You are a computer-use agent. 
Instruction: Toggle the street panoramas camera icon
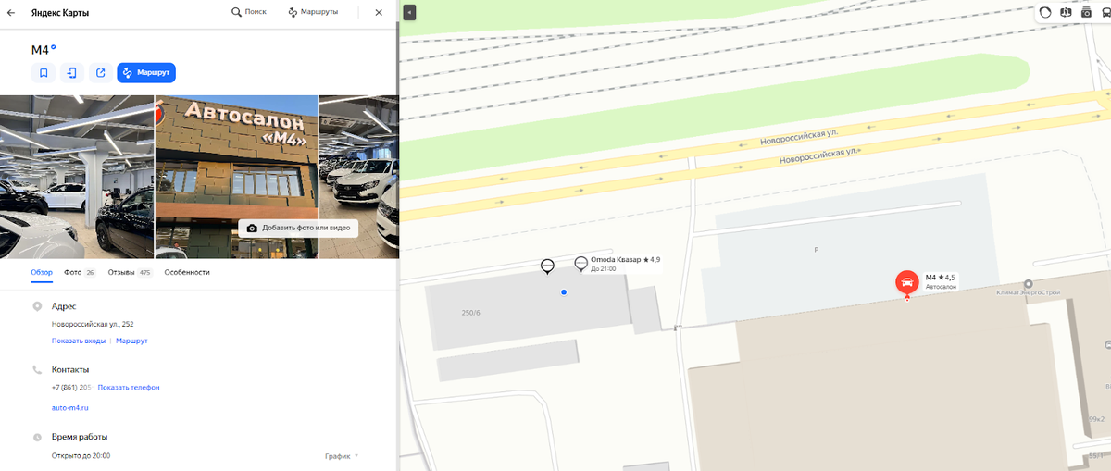point(1086,12)
